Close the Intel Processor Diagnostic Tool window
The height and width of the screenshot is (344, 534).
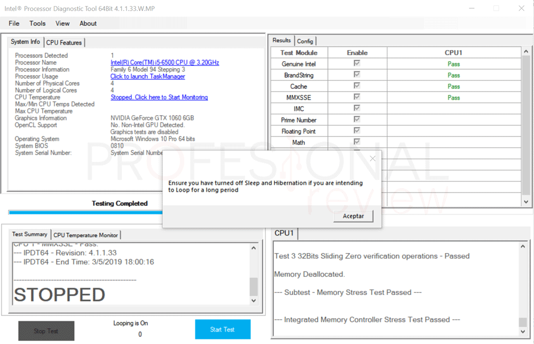(521, 8)
